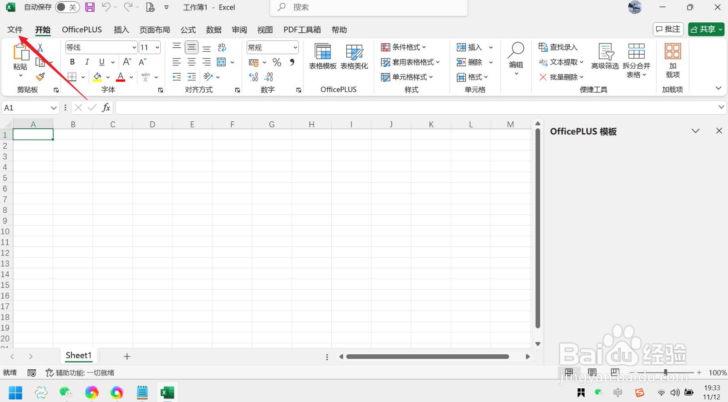Collapse ribbon with chevron at right

point(718,88)
